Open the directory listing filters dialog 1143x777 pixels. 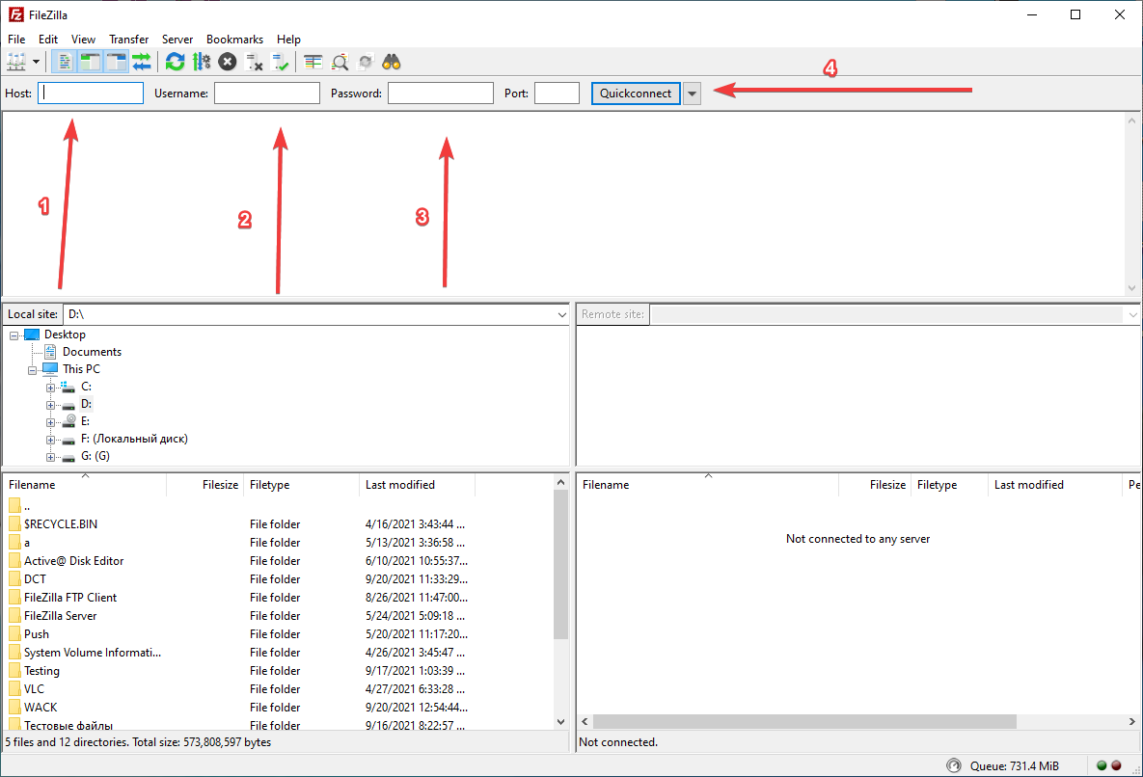click(x=313, y=63)
